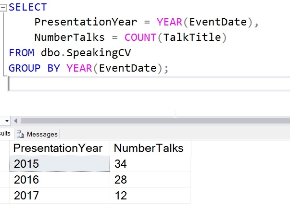
Task: Click the SELECT keyword in the query
Action: [x=28, y=7]
